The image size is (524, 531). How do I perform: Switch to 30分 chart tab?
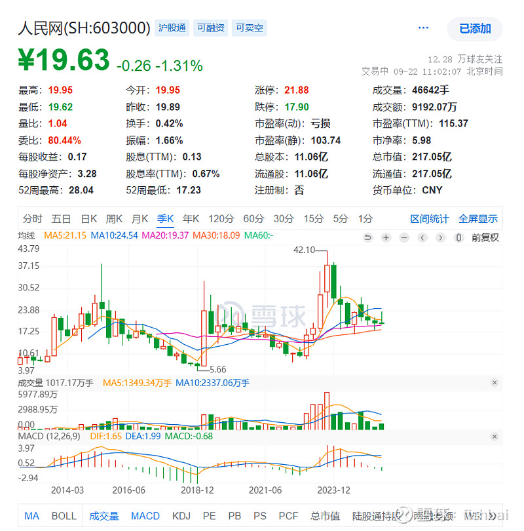pos(284,219)
